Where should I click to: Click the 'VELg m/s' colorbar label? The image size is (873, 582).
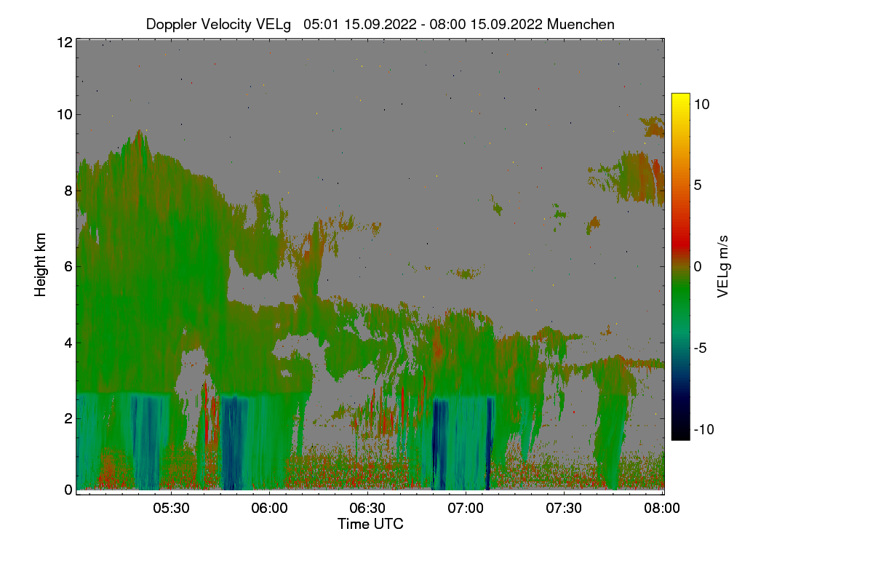point(723,265)
